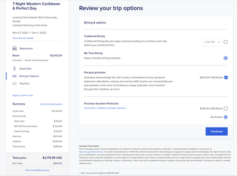Open vacation protection terms and conditions link

tap(104, 108)
